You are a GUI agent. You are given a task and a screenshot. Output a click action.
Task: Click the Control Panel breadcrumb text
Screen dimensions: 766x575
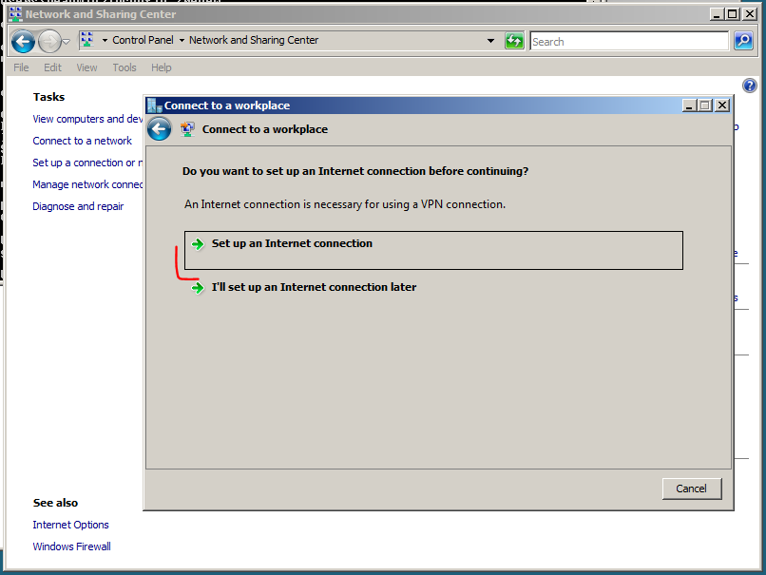tap(143, 40)
